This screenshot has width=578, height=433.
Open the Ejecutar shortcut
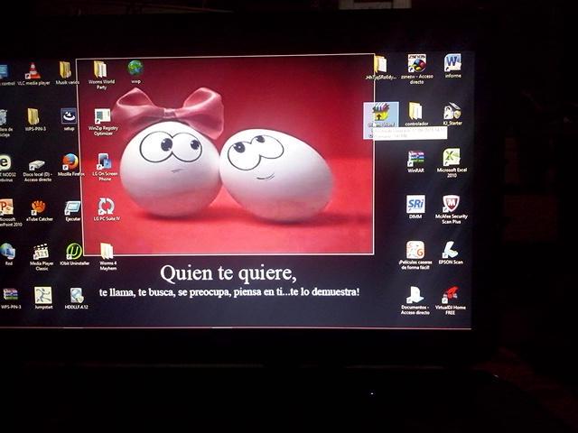point(72,211)
